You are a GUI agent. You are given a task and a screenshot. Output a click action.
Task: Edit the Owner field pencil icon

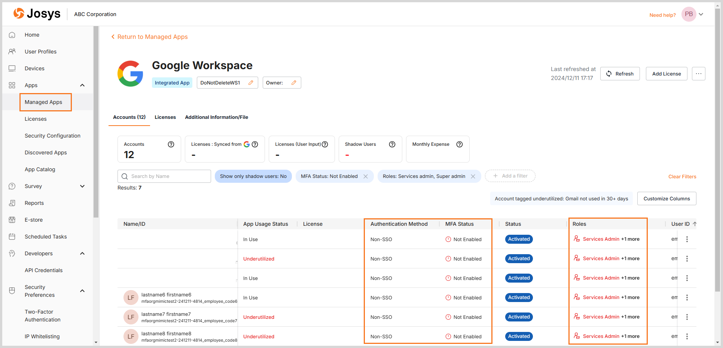click(294, 83)
